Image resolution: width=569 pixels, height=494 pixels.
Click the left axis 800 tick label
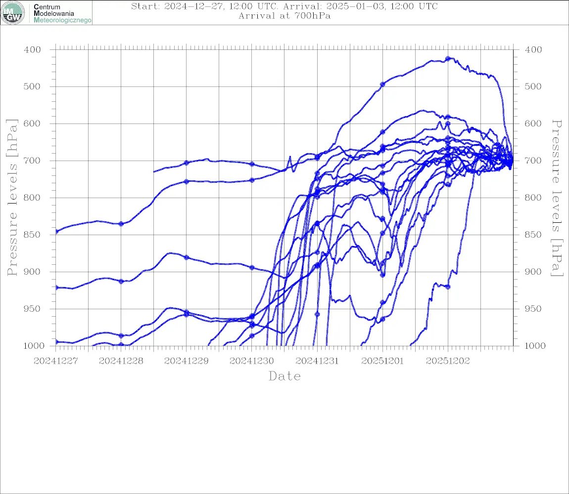click(x=32, y=198)
